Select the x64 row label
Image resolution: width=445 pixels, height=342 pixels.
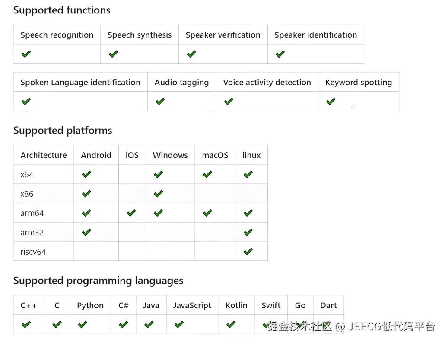point(27,174)
